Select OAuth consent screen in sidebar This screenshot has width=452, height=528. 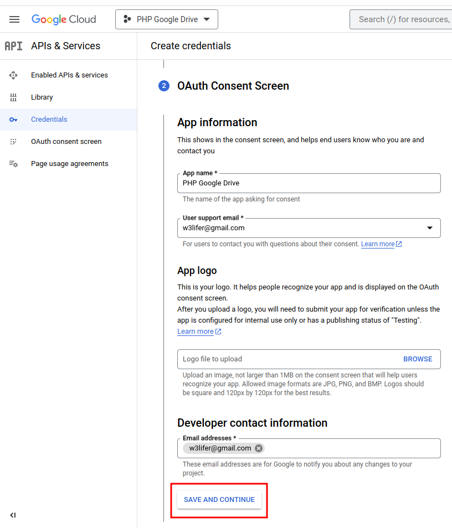pos(66,142)
